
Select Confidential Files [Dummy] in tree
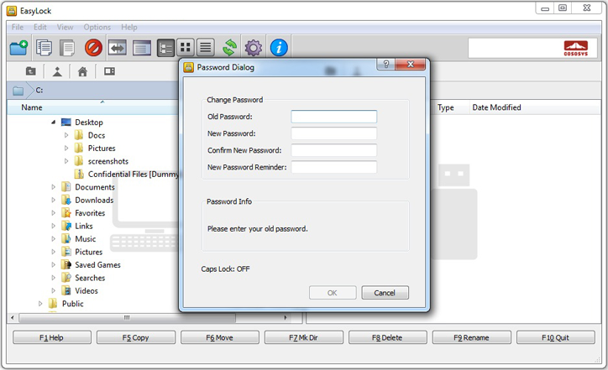tap(133, 175)
